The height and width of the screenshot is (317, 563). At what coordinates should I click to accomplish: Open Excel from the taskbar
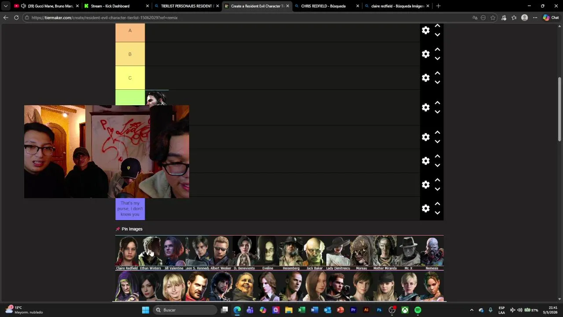(x=302, y=310)
